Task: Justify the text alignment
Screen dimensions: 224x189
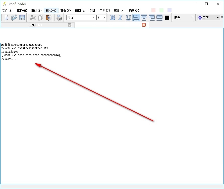Action: point(159,18)
